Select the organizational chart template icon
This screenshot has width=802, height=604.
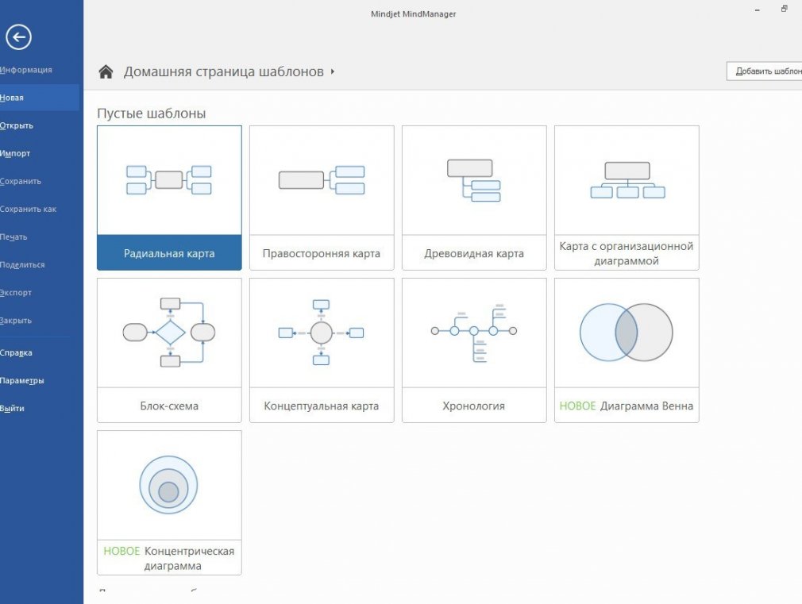627,180
